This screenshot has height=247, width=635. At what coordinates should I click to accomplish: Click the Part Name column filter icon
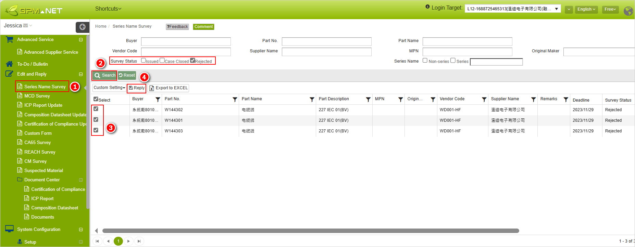point(312,100)
